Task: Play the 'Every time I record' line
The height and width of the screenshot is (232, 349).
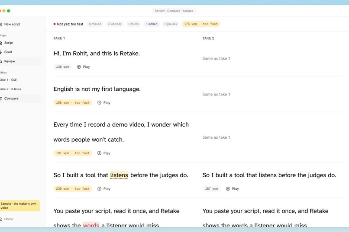Action: point(104,153)
